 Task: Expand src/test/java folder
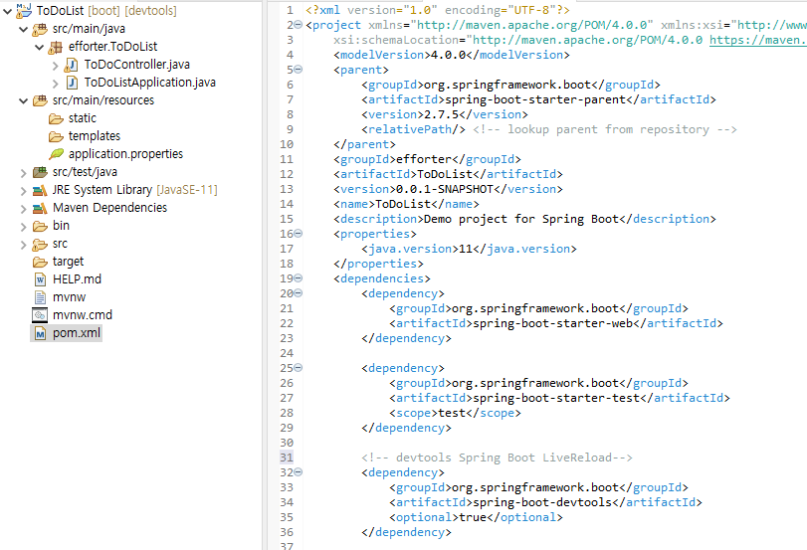tap(23, 173)
